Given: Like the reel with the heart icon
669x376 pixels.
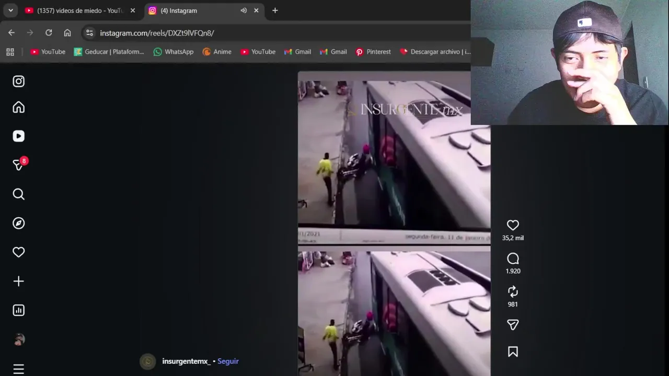Looking at the screenshot, I should [513, 225].
